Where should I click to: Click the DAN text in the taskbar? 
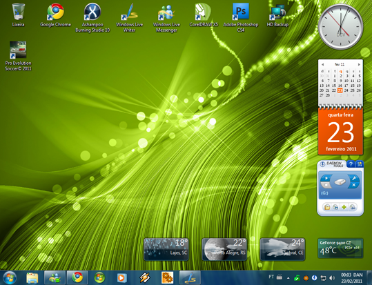coord(358,275)
